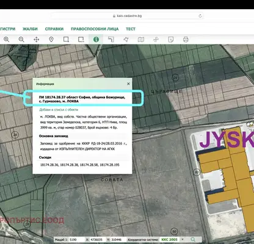Toggle the green information tool
Viewport: 254px width, 244px height.
tap(96, 40)
